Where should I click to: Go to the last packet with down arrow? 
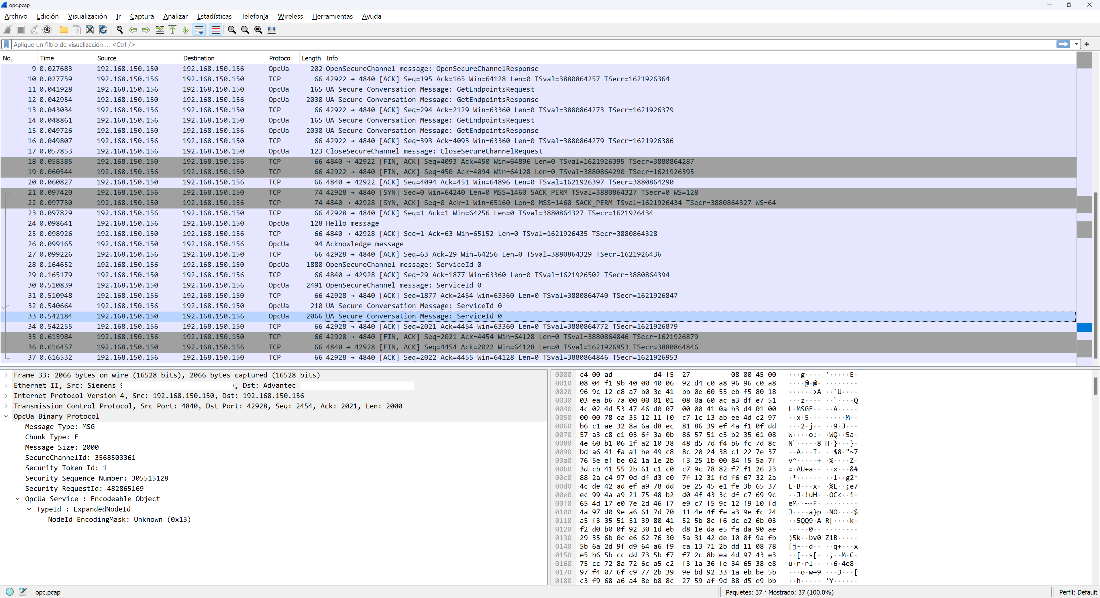click(185, 30)
